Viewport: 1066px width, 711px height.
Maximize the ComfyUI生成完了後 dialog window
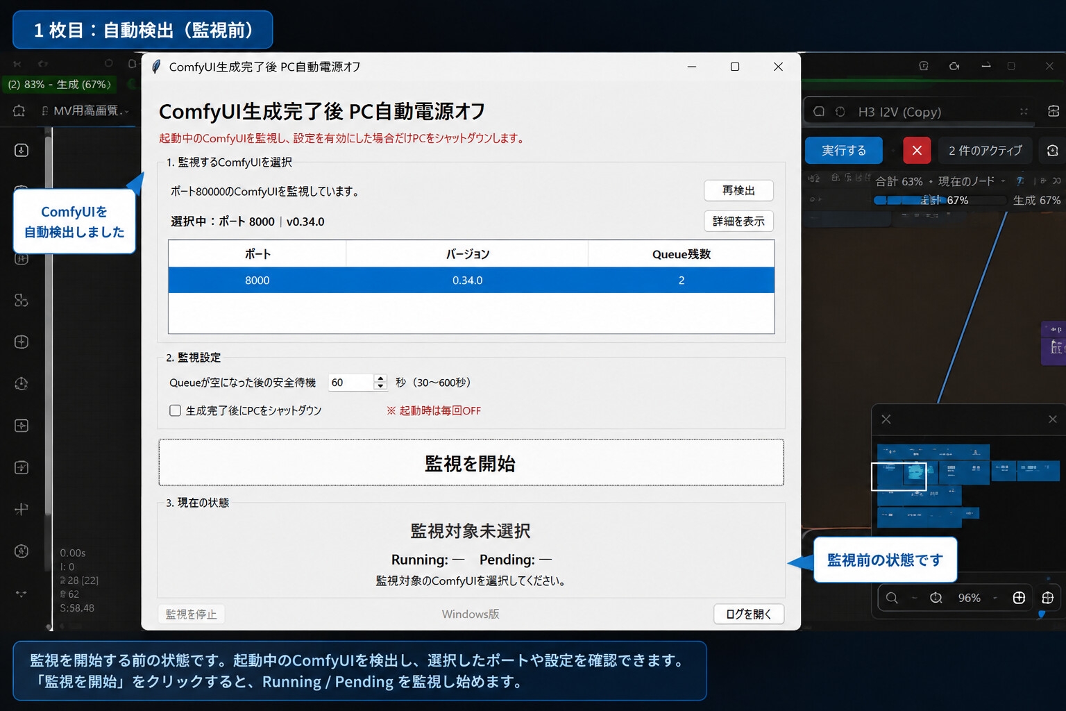[735, 67]
